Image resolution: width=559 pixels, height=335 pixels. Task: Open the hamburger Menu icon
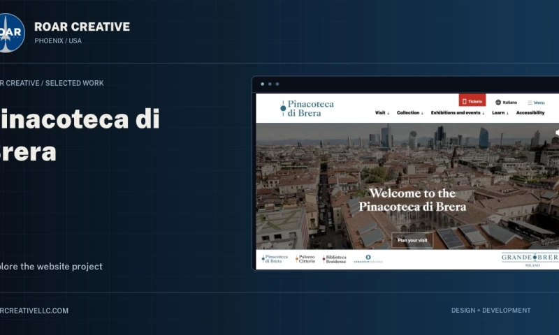(530, 103)
